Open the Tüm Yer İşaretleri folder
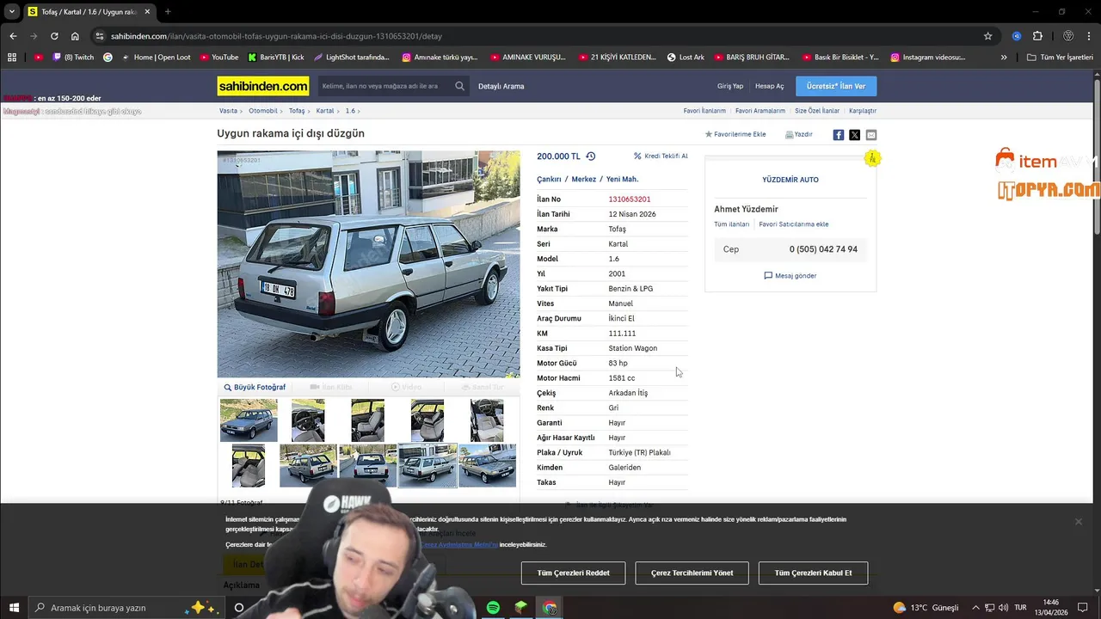The height and width of the screenshot is (619, 1101). click(x=1061, y=58)
